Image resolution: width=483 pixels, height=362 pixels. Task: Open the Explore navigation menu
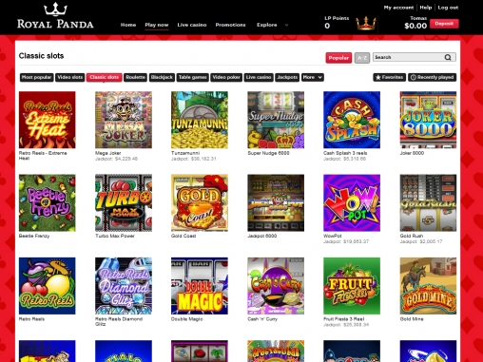pos(266,25)
